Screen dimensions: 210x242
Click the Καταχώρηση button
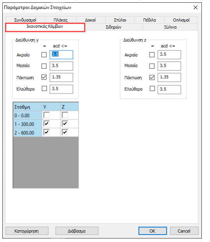[27, 231]
